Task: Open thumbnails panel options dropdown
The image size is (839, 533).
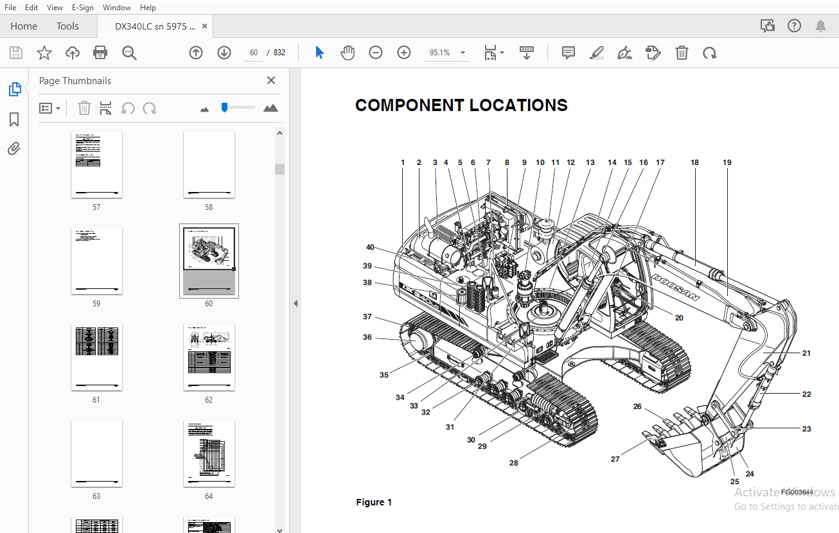Action: click(49, 108)
